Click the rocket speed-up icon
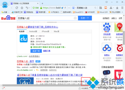The height and width of the screenshot is (90, 125). 62,8
